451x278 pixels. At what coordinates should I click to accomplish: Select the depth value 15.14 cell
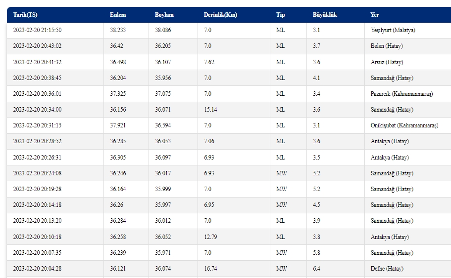[x=210, y=110]
